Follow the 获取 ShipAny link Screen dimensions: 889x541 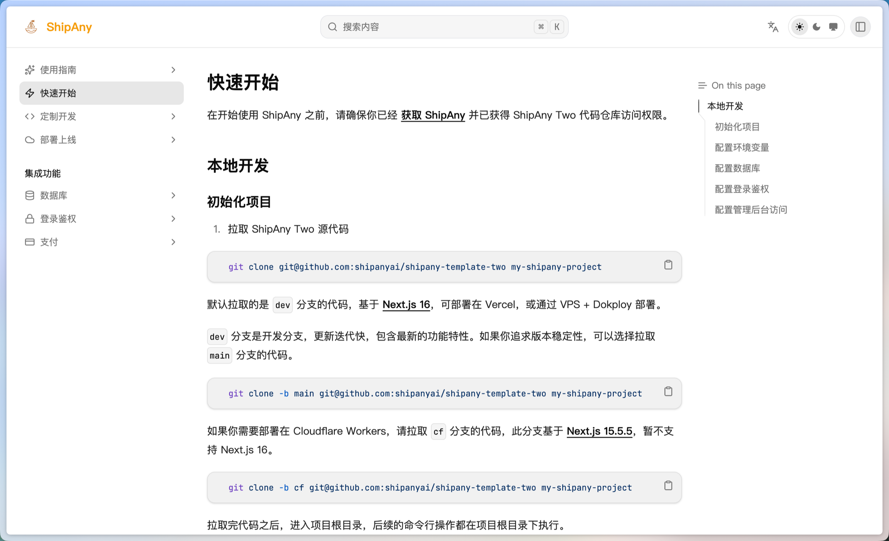(x=432, y=115)
